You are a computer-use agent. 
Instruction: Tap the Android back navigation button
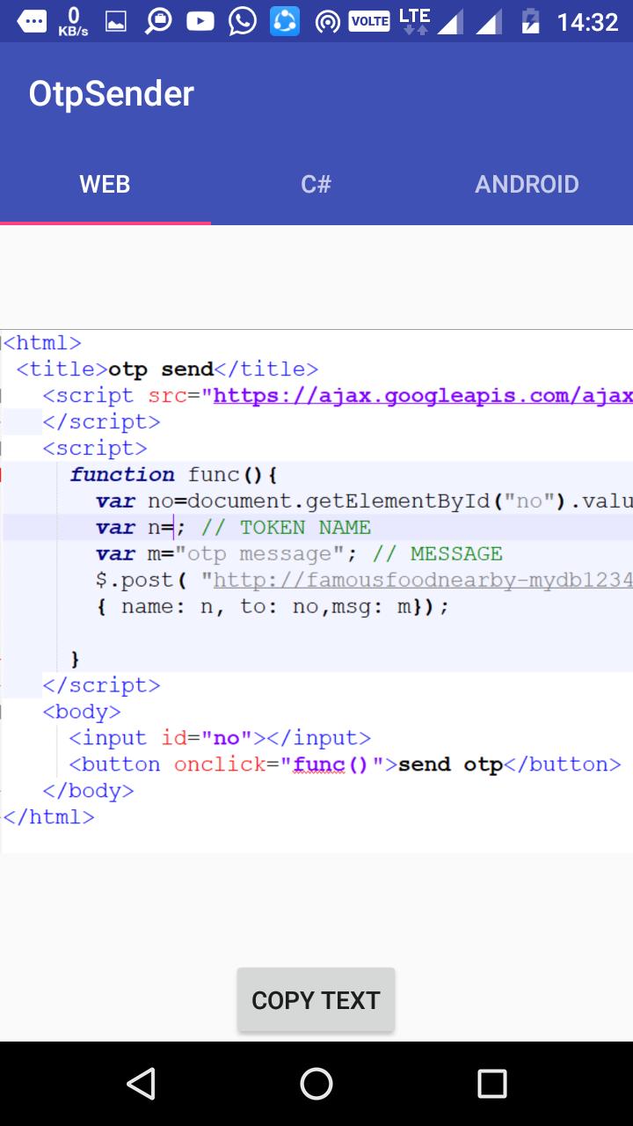click(x=141, y=1084)
